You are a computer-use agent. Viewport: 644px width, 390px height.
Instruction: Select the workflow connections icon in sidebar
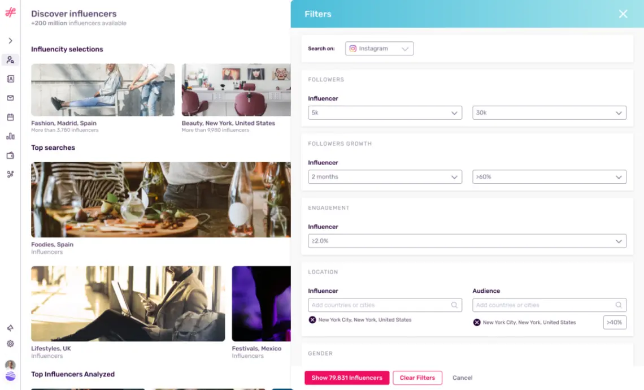pyautogui.click(x=10, y=174)
